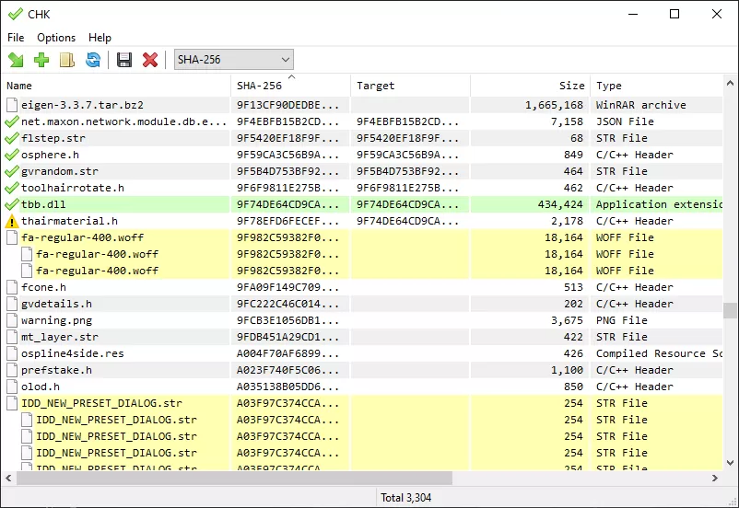Open the SHA-256 algorithm dropdown

pyautogui.click(x=234, y=60)
